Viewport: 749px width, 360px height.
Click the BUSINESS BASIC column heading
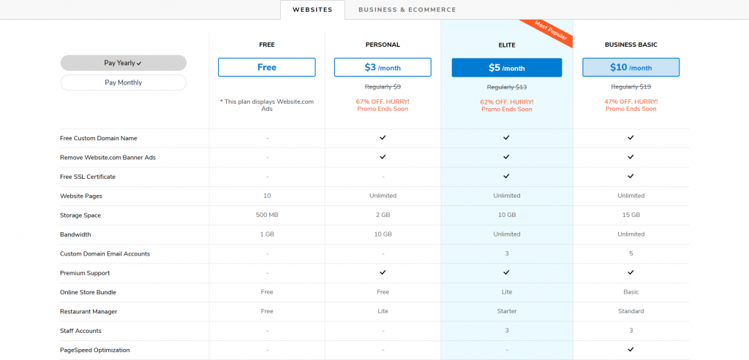point(631,45)
